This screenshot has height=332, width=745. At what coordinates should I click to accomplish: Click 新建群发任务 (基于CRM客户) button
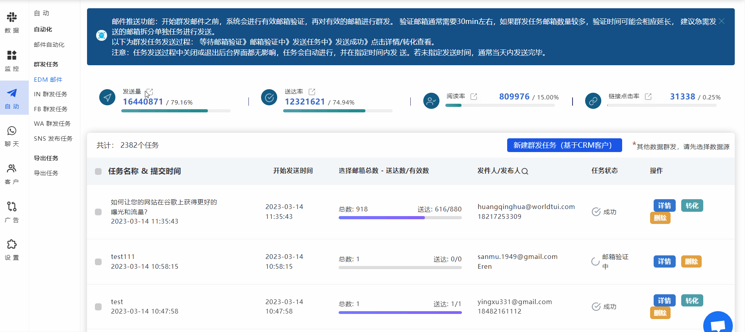pos(565,145)
